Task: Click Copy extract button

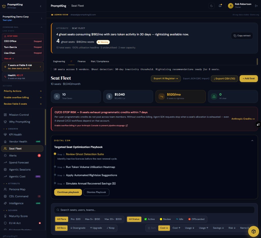Action: click(242, 36)
